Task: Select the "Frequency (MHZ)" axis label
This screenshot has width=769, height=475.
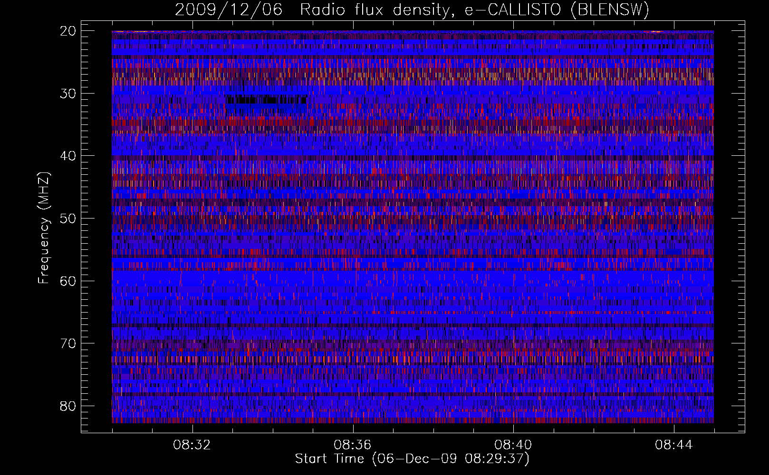Action: tap(44, 228)
